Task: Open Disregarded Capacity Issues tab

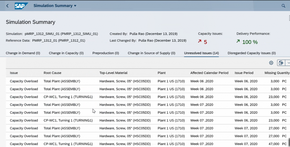Action: pyautogui.click(x=251, y=53)
